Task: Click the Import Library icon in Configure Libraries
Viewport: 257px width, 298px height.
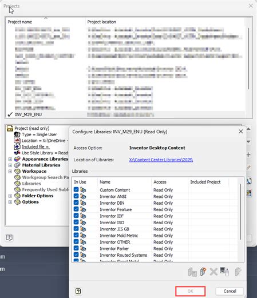Action: tap(192, 272)
